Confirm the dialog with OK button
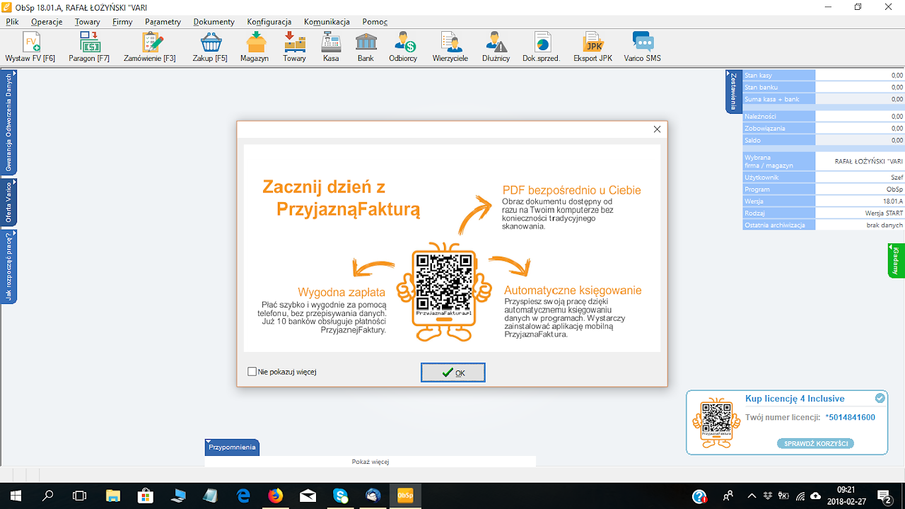The height and width of the screenshot is (509, 905). point(453,373)
